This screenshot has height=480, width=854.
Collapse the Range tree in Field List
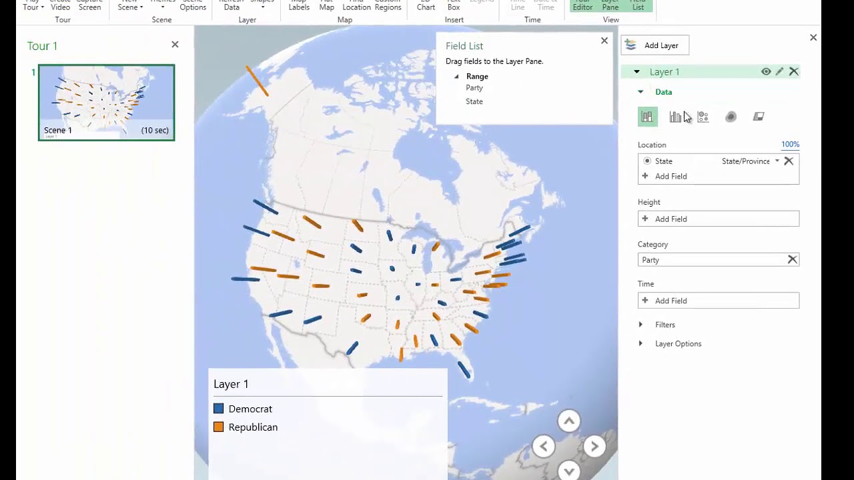(456, 77)
